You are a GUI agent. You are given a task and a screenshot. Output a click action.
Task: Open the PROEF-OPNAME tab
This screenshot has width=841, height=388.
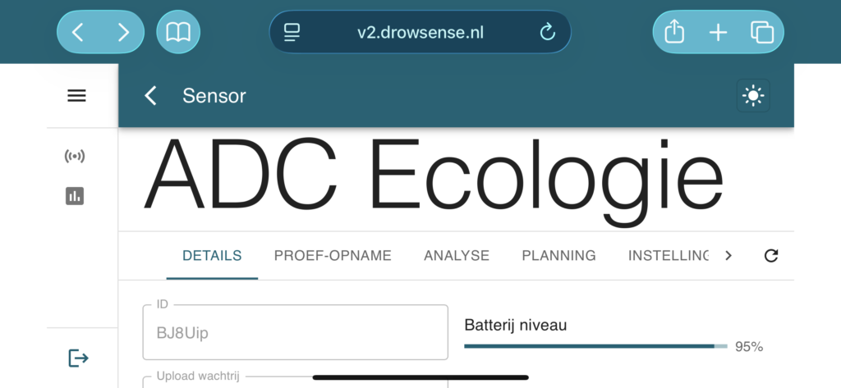(x=333, y=256)
